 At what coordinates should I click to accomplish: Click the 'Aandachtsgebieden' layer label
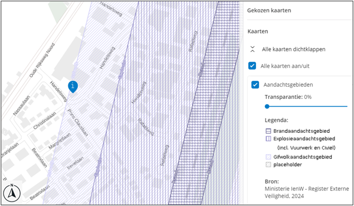[288, 85]
